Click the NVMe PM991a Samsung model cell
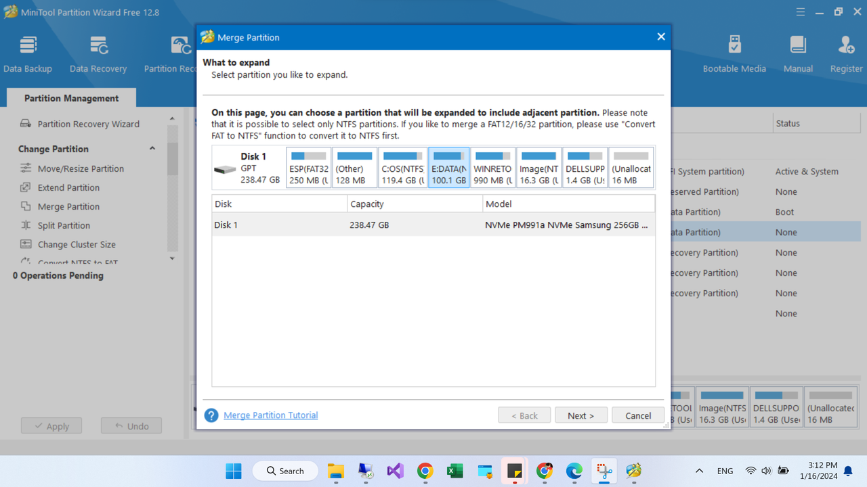867x487 pixels. click(566, 225)
